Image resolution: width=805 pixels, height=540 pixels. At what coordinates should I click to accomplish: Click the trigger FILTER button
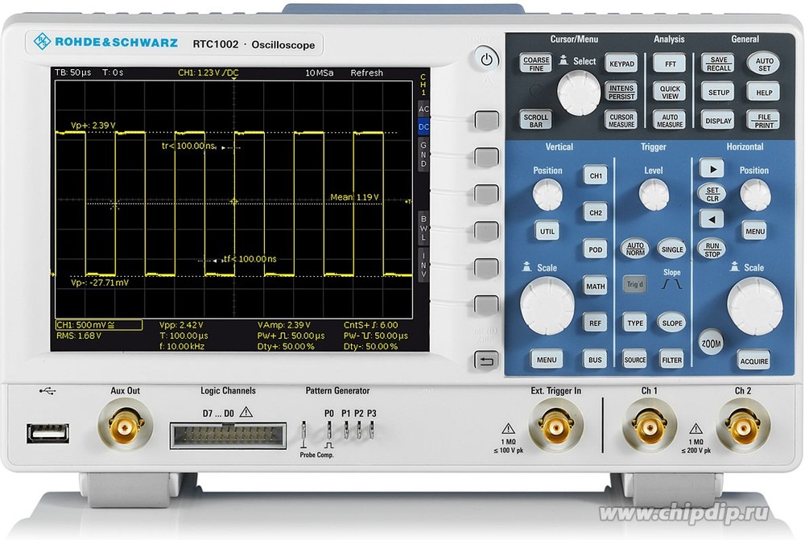click(671, 360)
